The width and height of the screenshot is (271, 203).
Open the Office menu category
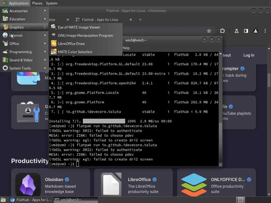[24, 44]
